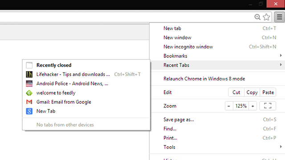
Task: Decrease zoom with the minus button
Action: [229, 106]
